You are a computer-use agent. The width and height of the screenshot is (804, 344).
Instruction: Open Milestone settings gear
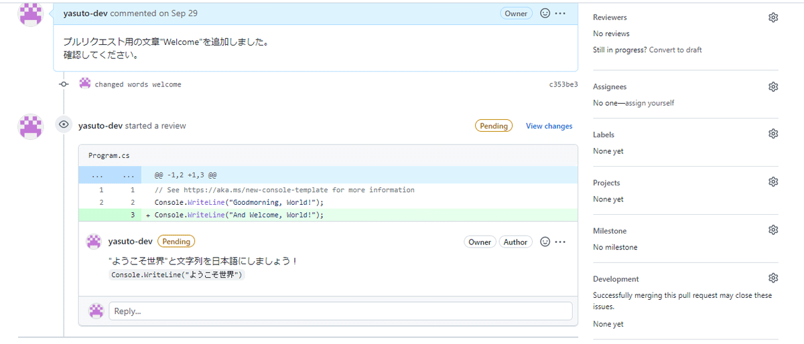pos(773,230)
